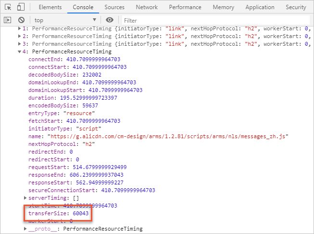Focus the Filter input field
Screen dimensions: 314x234
216,20
